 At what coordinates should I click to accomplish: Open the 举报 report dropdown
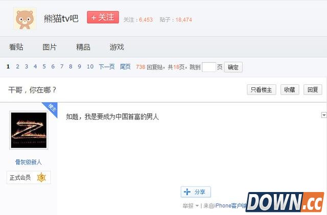(191, 206)
